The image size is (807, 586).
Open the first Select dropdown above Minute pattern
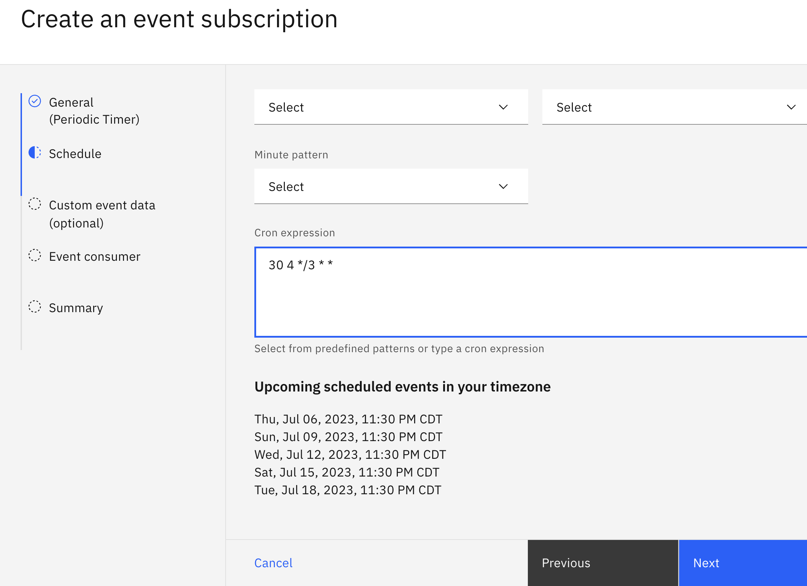coord(391,107)
